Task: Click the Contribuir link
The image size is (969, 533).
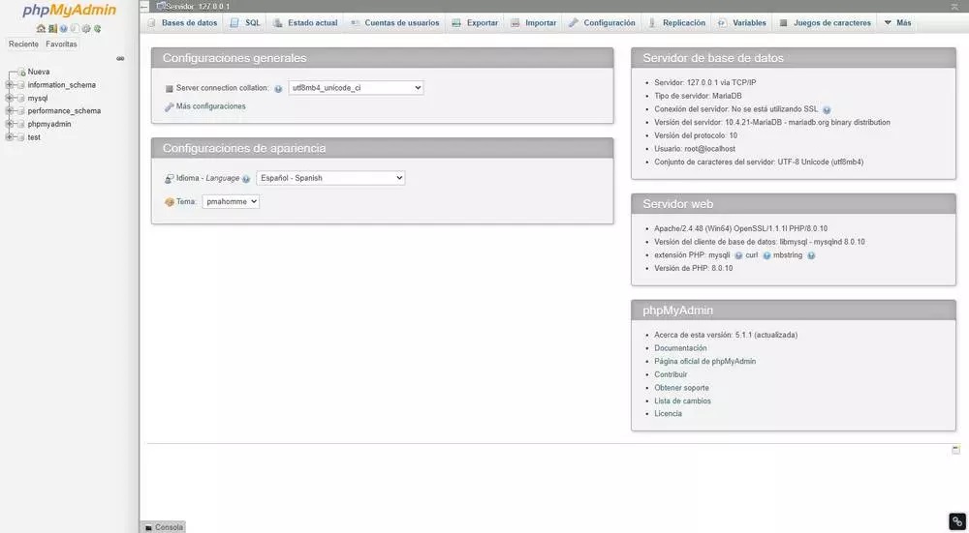Action: pos(671,374)
